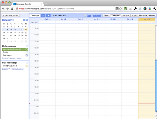Click the Ср 9.2 day header
This screenshot has height=119, width=157.
click(x=80, y=19)
